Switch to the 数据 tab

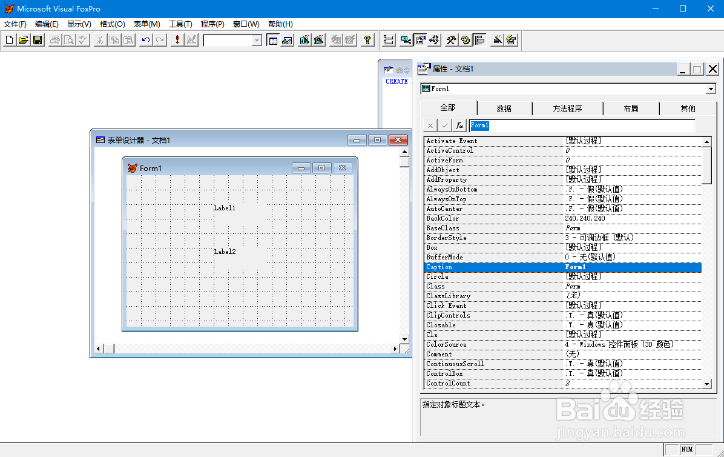pos(504,108)
